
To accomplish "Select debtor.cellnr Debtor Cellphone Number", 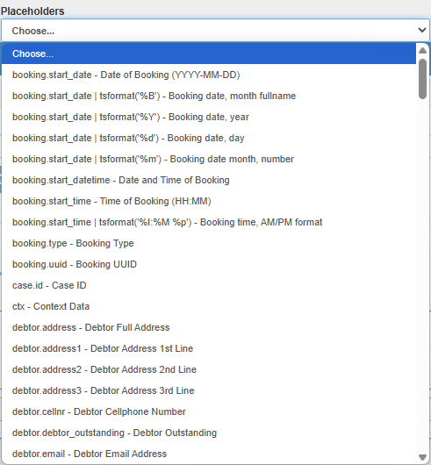I will [209, 411].
